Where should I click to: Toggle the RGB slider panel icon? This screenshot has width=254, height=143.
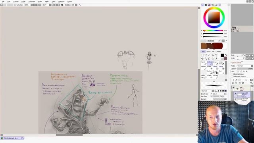206,5
